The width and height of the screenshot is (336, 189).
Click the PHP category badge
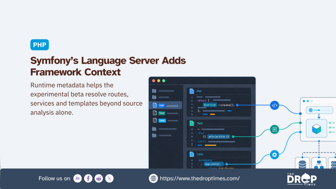pos(40,45)
